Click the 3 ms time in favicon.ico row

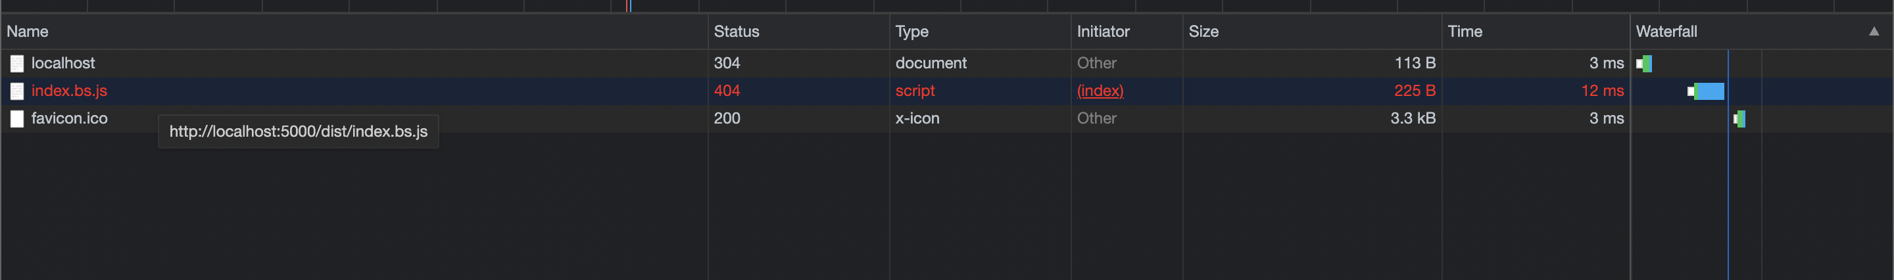[x=1607, y=118]
